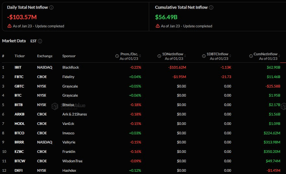This screenshot has height=174, width=286.
Task: Click the Market Data heading
Action: click(x=14, y=41)
